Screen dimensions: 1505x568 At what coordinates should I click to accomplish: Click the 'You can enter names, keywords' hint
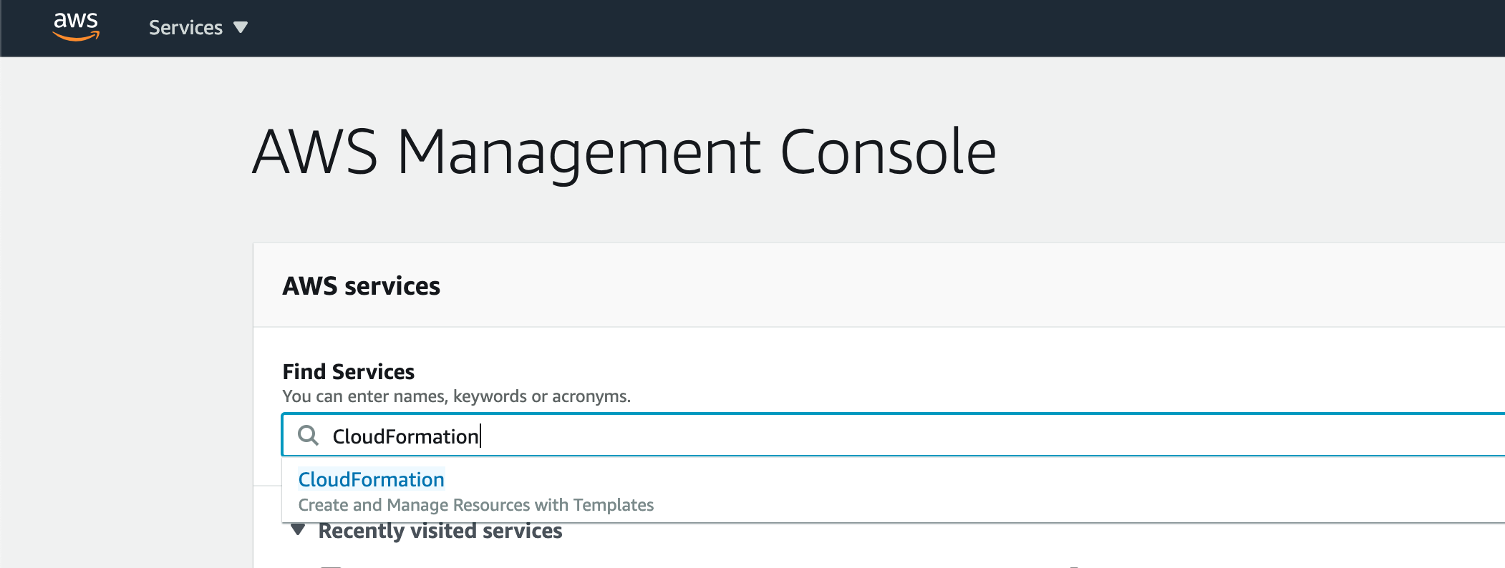point(456,396)
